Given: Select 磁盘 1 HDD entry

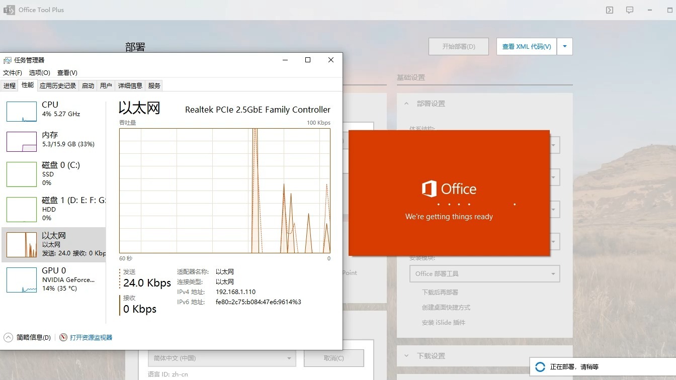Looking at the screenshot, I should [x=53, y=209].
